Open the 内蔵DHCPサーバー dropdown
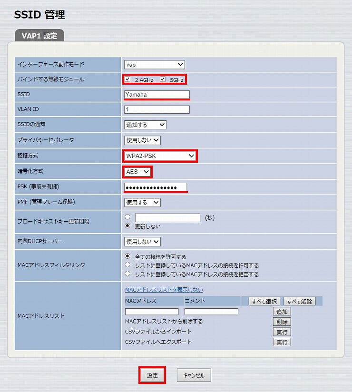The width and height of the screenshot is (352, 392). pyautogui.click(x=142, y=242)
